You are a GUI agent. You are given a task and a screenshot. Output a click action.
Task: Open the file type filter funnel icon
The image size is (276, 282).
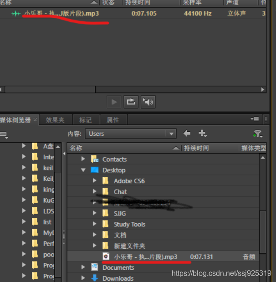[x=258, y=134]
